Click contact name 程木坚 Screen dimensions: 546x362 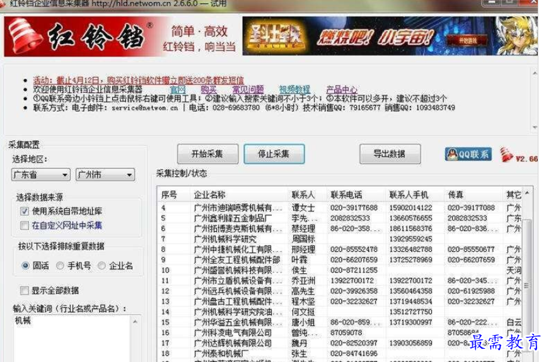303,302
